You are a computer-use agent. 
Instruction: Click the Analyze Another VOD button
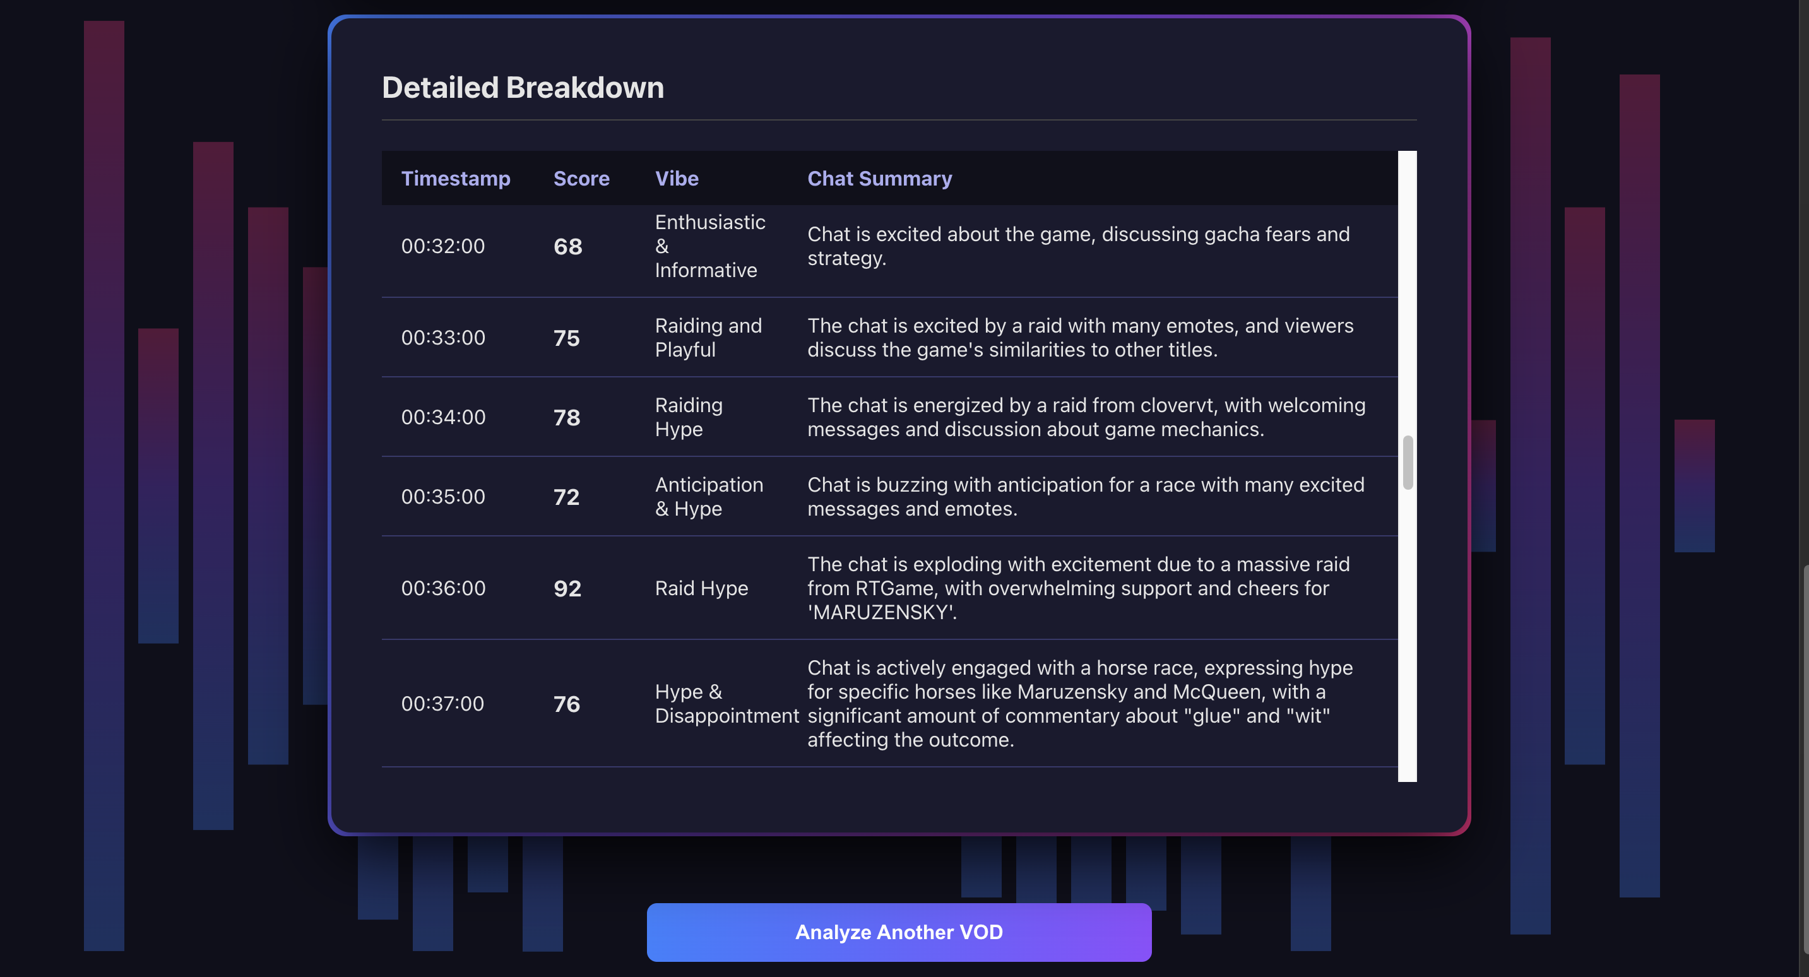(898, 932)
